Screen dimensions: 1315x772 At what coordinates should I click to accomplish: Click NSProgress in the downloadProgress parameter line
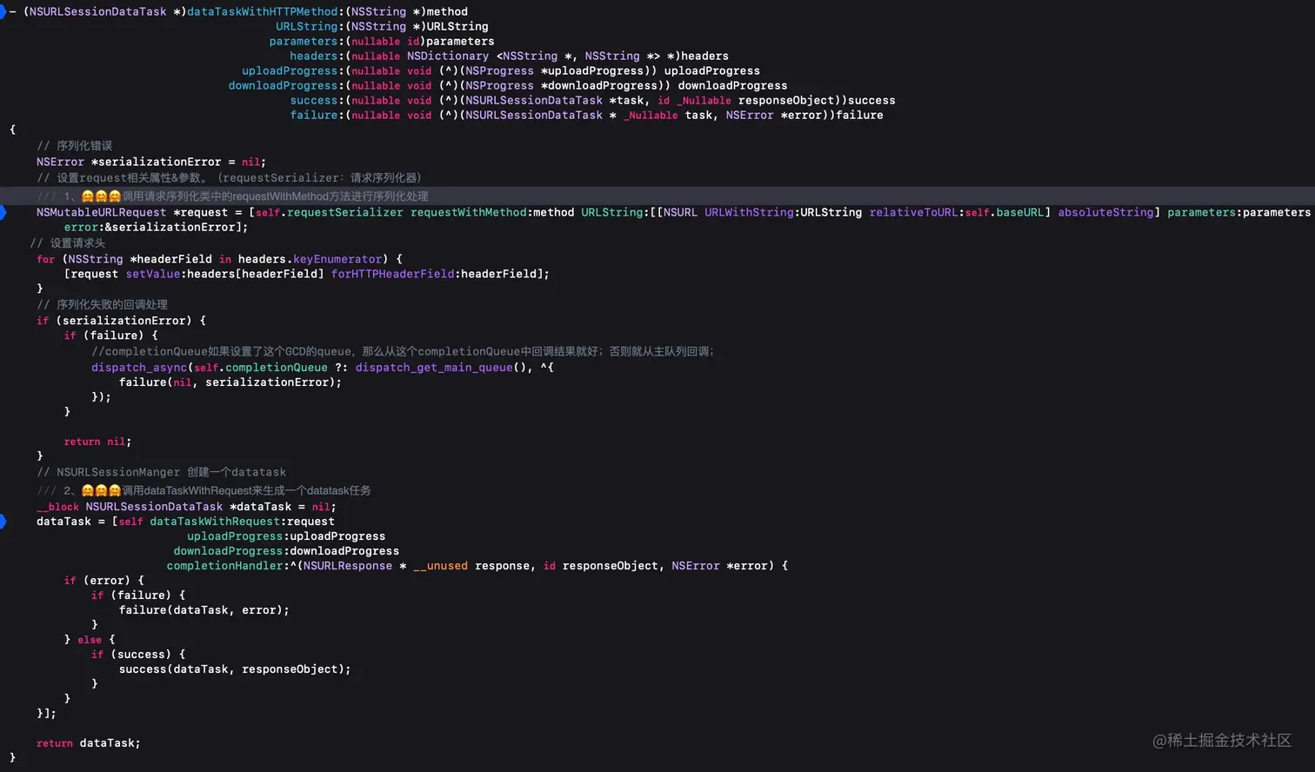pyautogui.click(x=499, y=85)
